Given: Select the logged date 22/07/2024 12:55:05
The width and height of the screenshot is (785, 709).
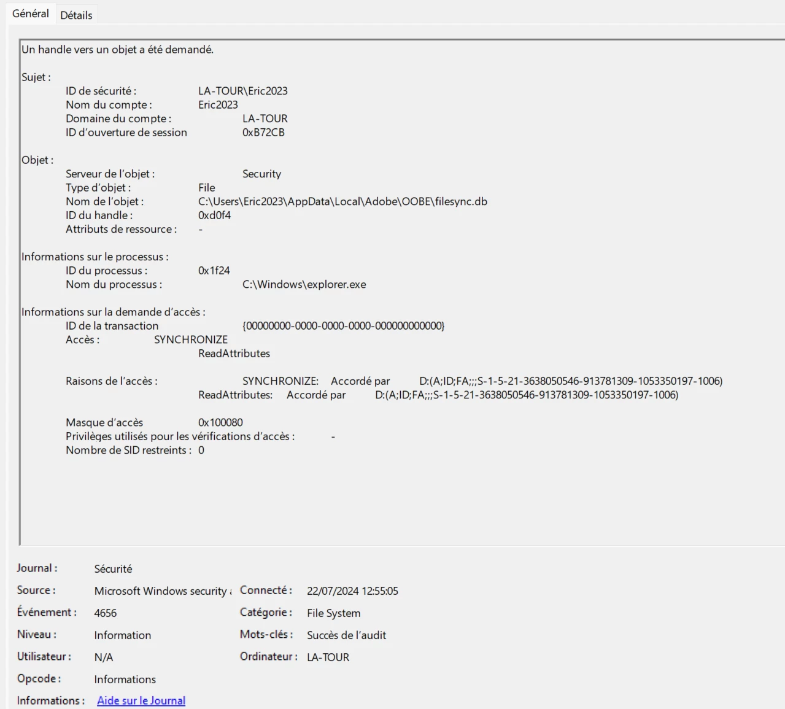Looking at the screenshot, I should pyautogui.click(x=352, y=591).
